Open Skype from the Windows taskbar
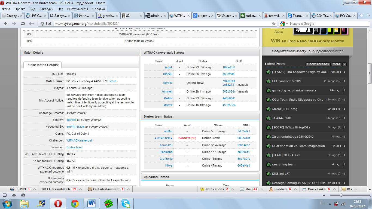This screenshot has width=372, height=209. (x=126, y=203)
